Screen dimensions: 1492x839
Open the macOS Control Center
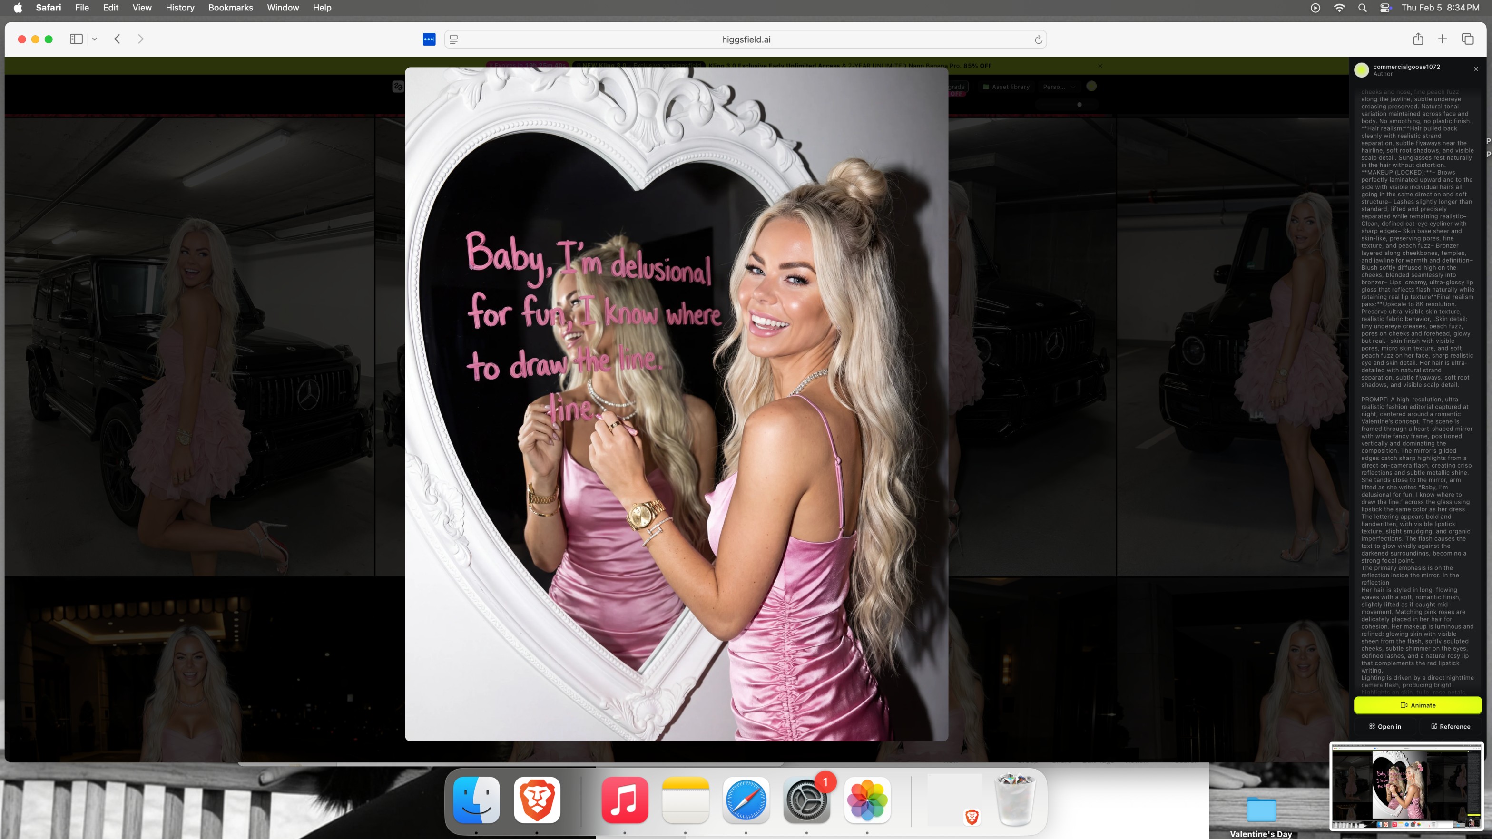pyautogui.click(x=1385, y=8)
